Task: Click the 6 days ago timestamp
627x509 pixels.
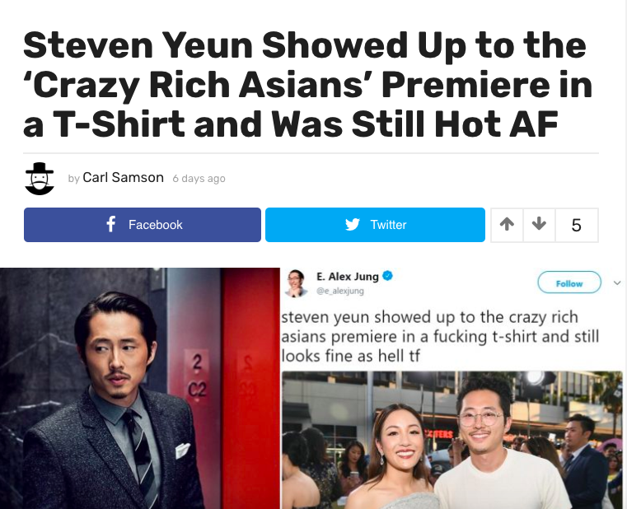Action: 199,179
